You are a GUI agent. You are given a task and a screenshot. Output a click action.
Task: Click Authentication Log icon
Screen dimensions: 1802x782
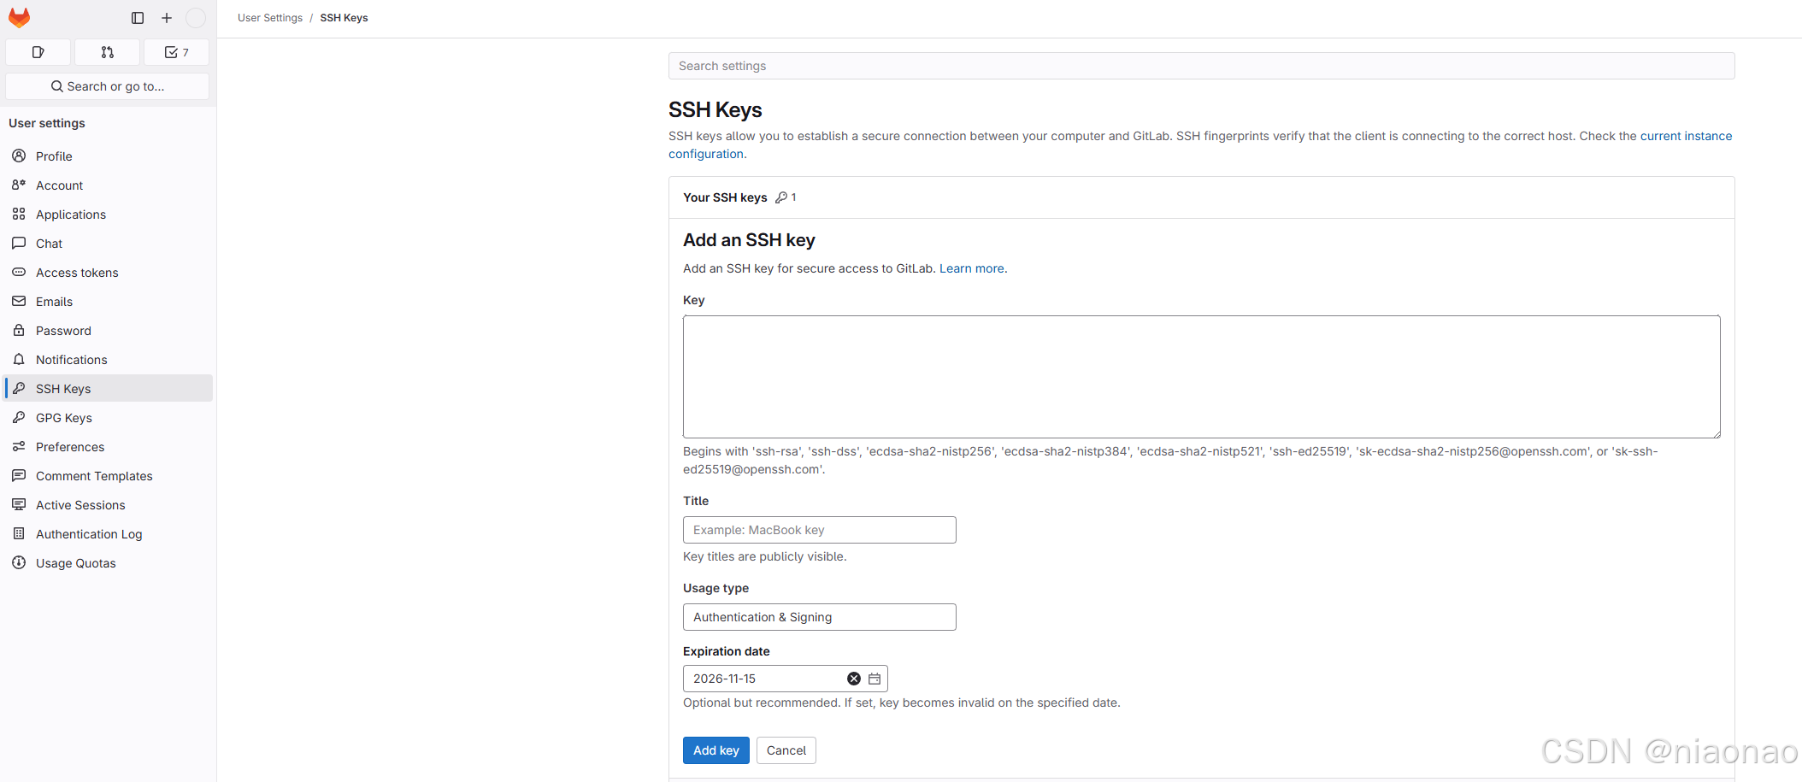click(19, 533)
